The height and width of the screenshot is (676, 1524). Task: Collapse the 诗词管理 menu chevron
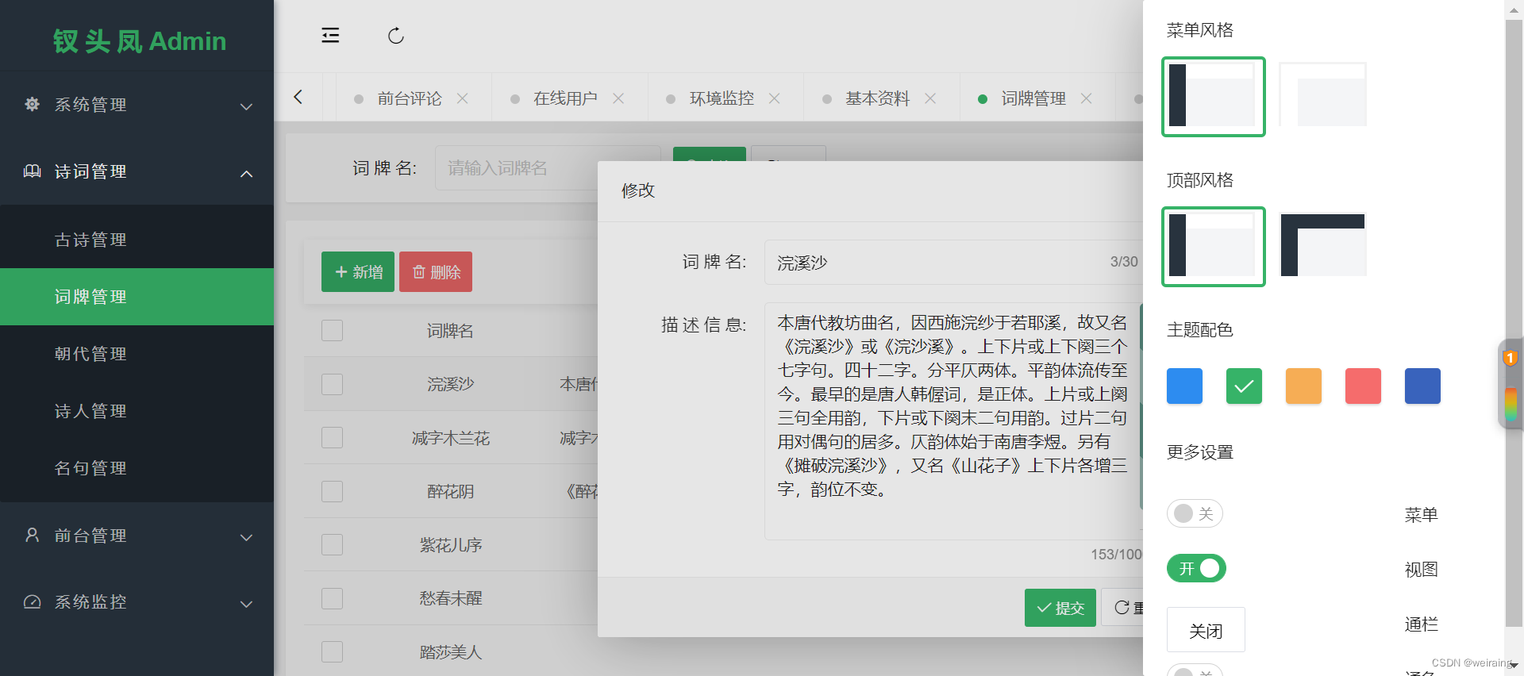tap(247, 173)
